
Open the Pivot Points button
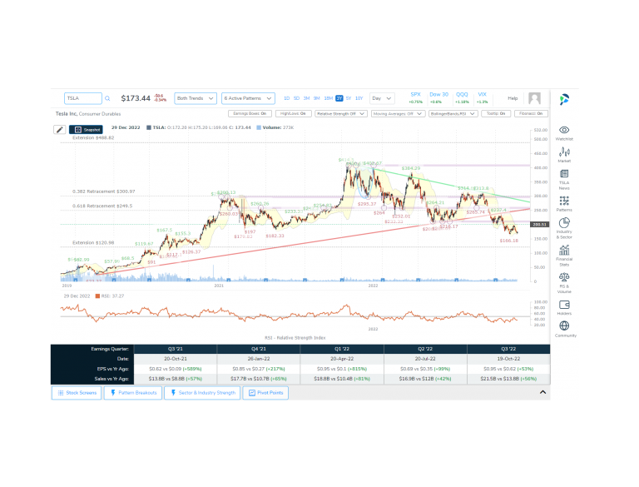pyautogui.click(x=265, y=393)
